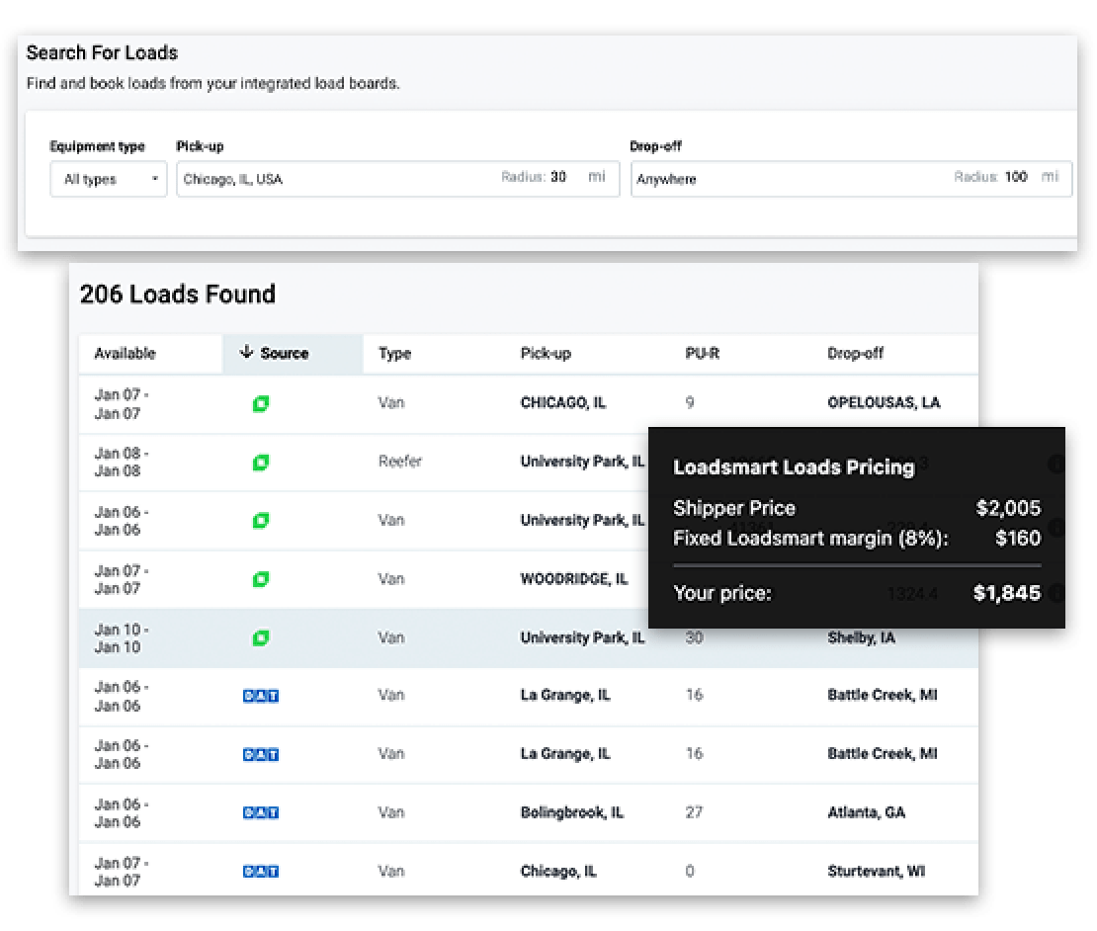This screenshot has height=931, width=1097.
Task: Click the Source sort arrow icon
Action: [x=245, y=351]
